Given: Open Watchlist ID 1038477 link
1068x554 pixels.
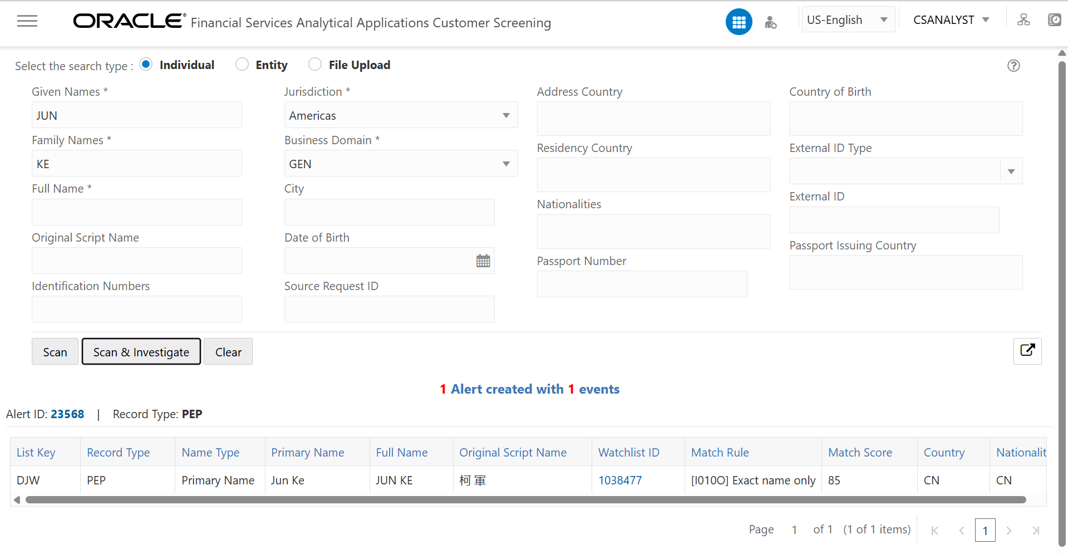Looking at the screenshot, I should pos(619,480).
